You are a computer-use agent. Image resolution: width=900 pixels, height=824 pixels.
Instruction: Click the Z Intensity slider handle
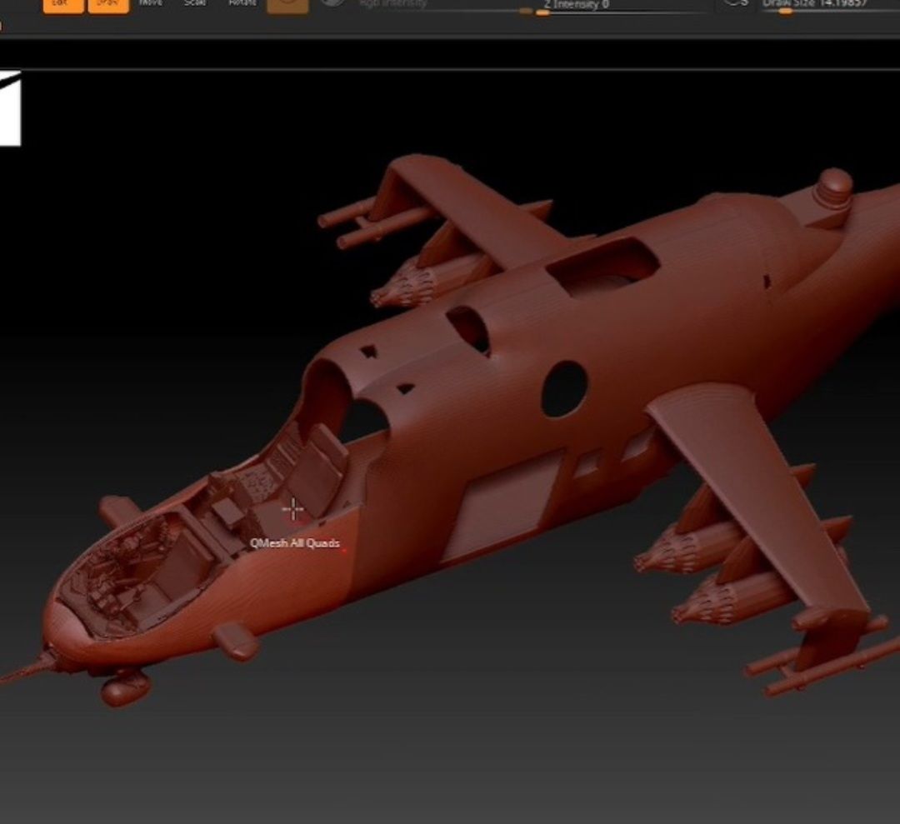[x=542, y=12]
